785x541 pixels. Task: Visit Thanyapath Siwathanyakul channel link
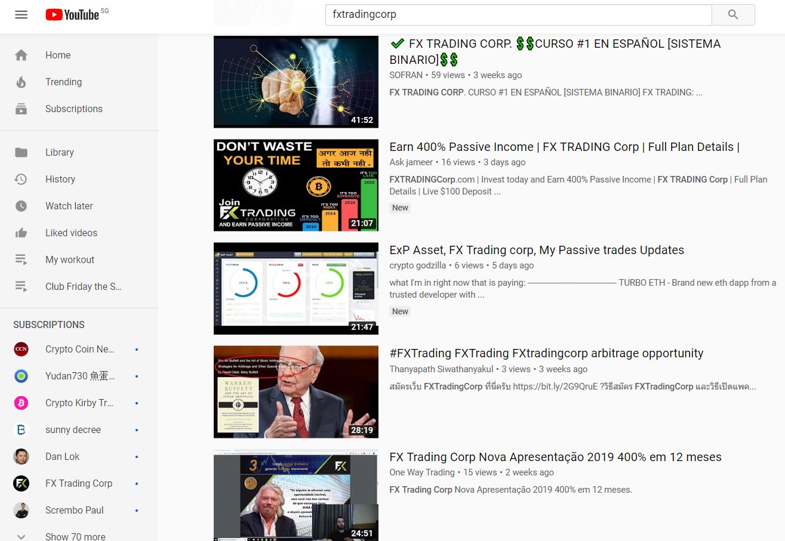(441, 369)
